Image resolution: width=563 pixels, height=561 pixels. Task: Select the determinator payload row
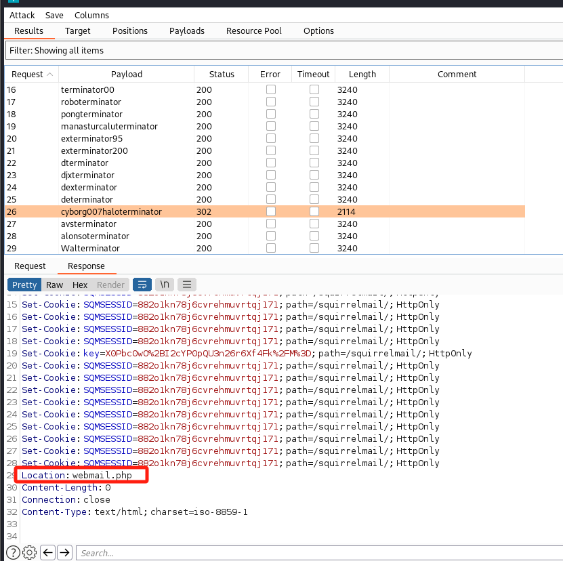(265, 199)
